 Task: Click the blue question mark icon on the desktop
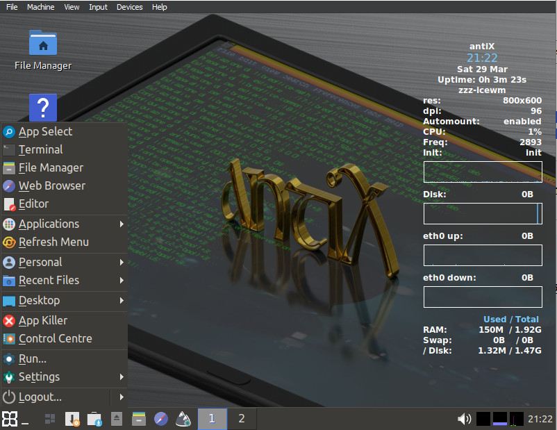tap(42, 108)
